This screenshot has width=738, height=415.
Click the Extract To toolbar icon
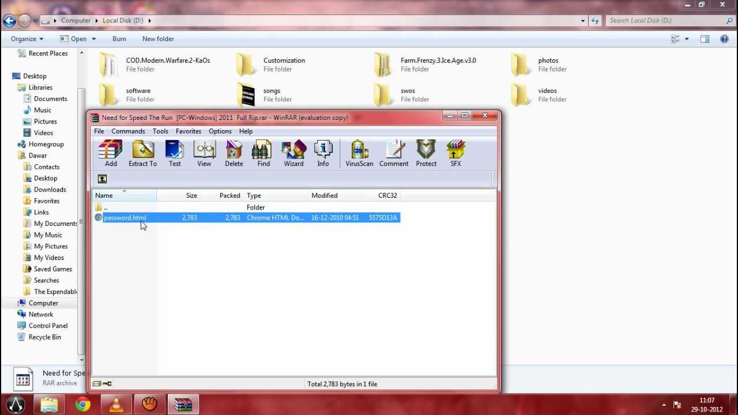pos(142,153)
